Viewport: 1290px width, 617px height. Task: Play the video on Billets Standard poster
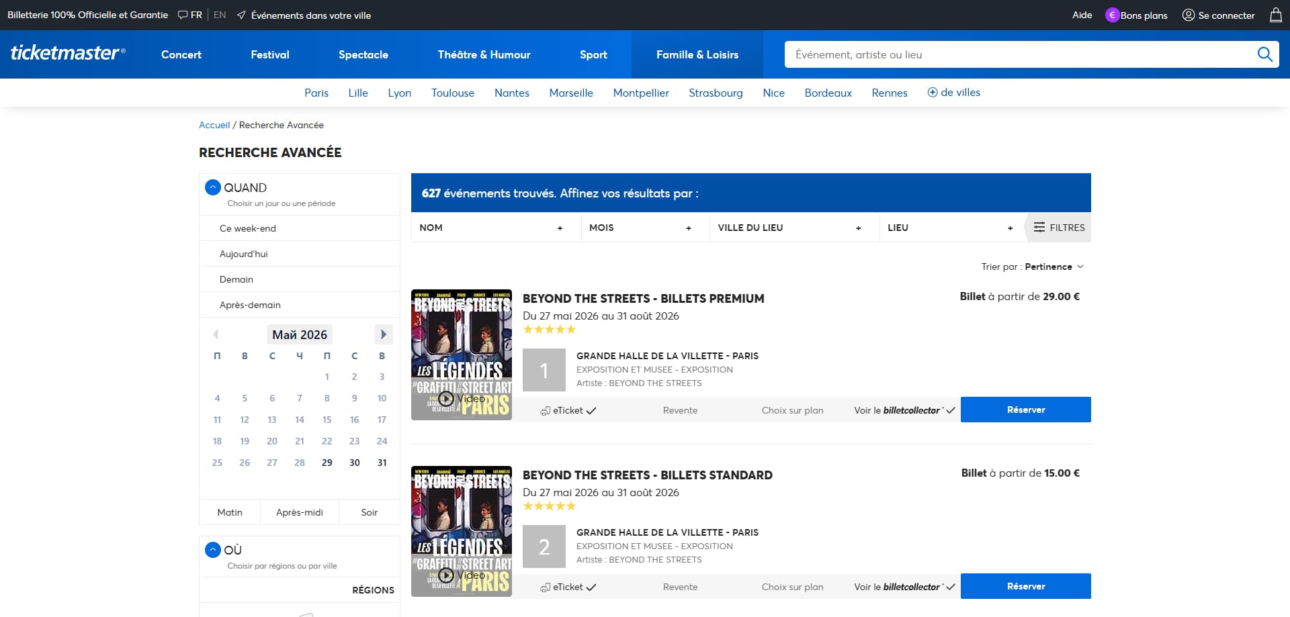(x=446, y=575)
